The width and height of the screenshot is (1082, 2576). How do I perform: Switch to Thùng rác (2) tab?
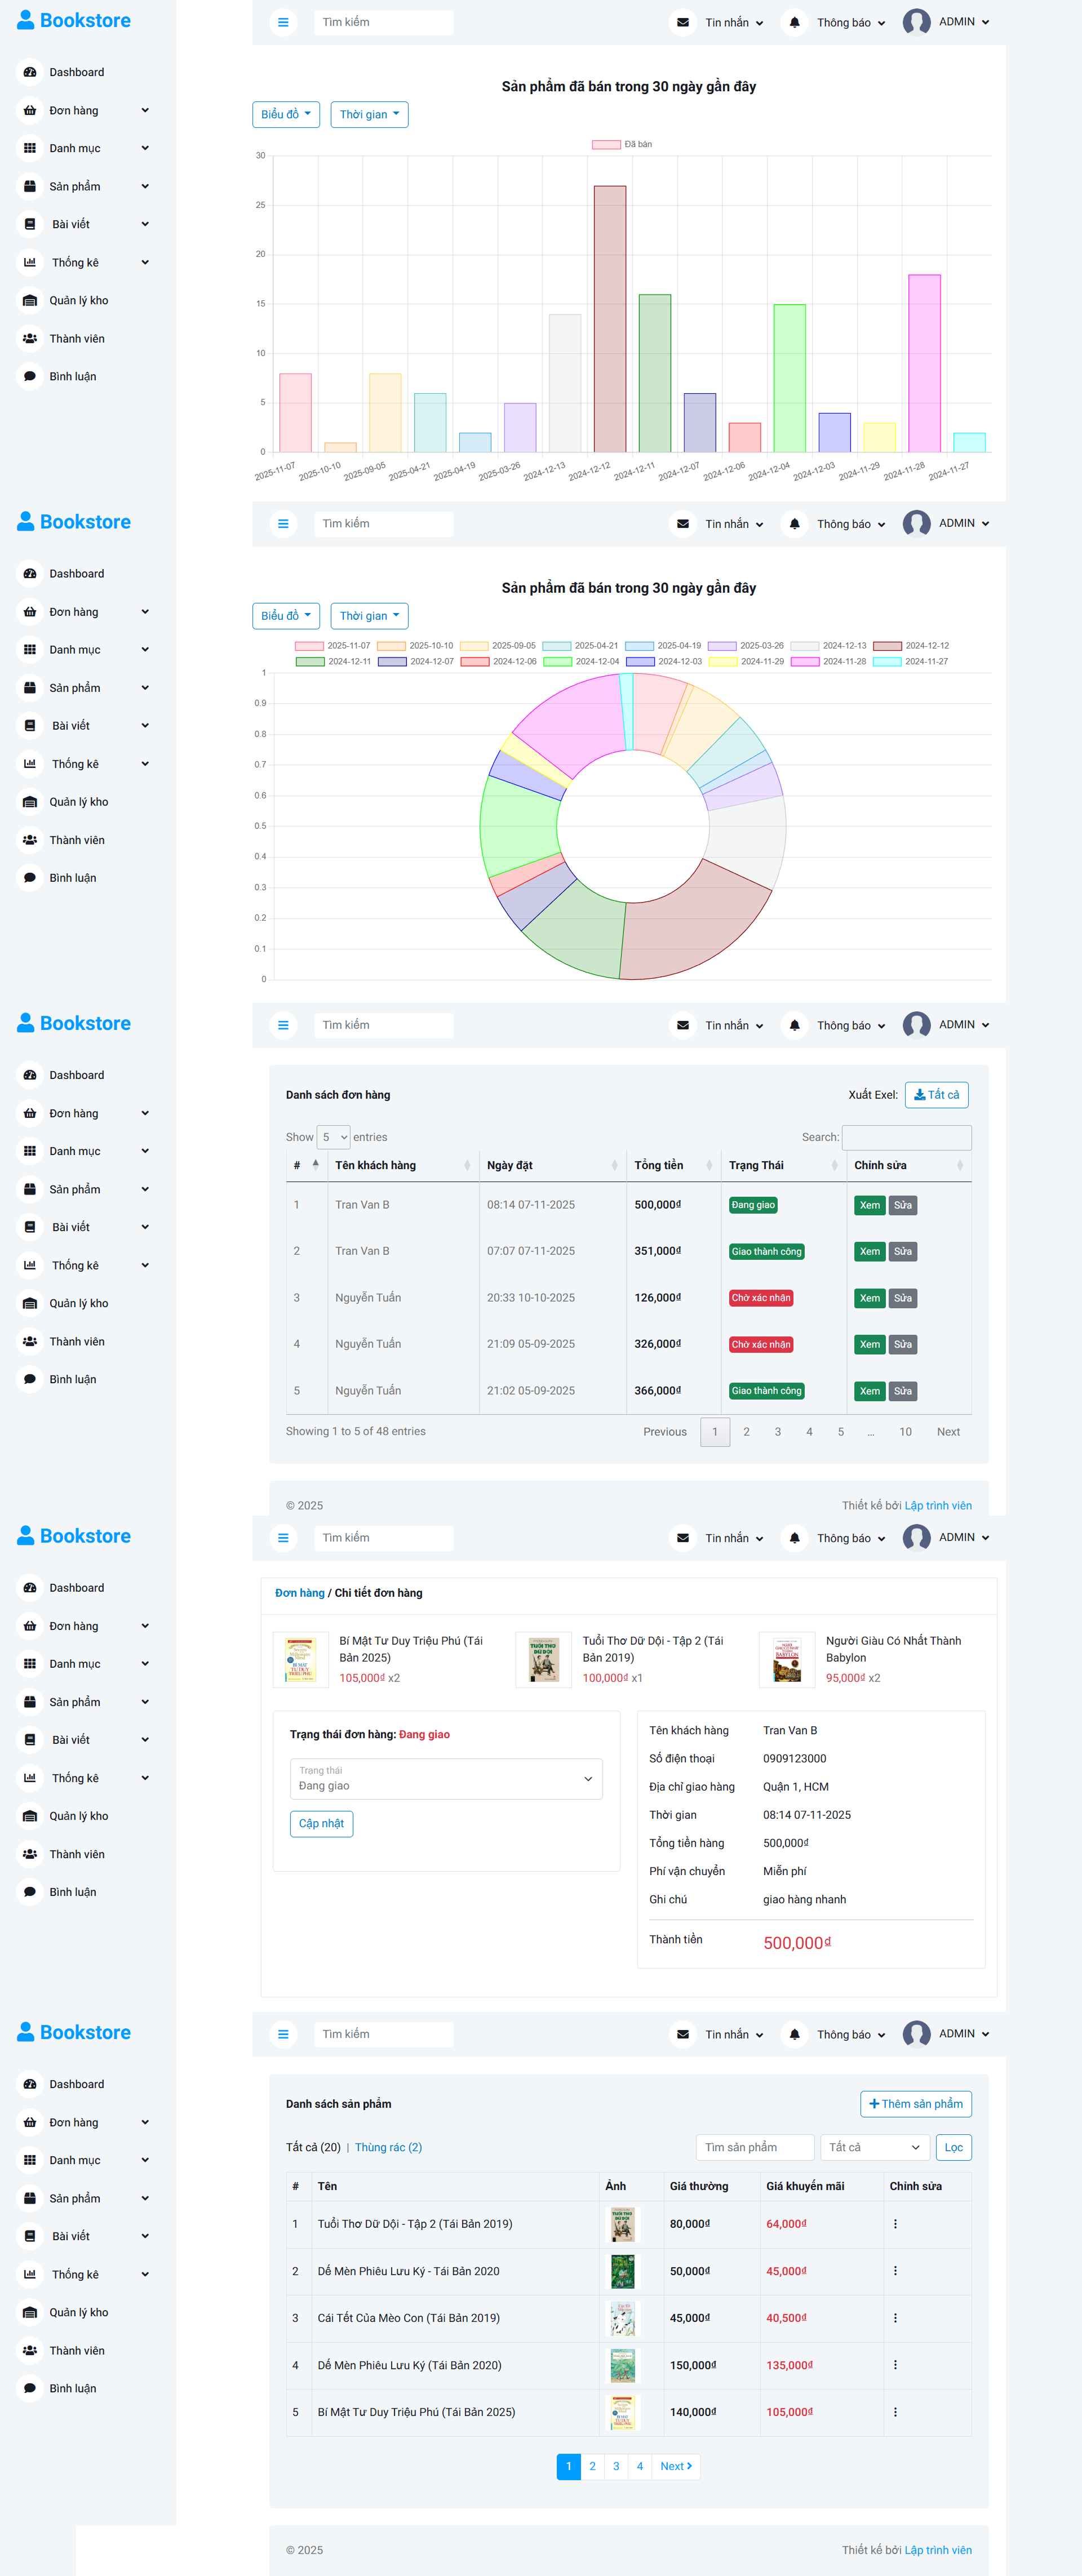pos(388,2148)
